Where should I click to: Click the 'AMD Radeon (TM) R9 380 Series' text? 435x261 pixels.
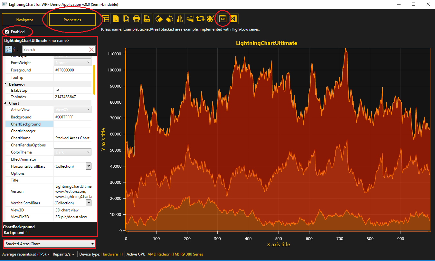coord(175,254)
